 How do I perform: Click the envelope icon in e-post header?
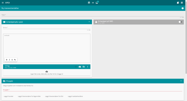[4, 22]
